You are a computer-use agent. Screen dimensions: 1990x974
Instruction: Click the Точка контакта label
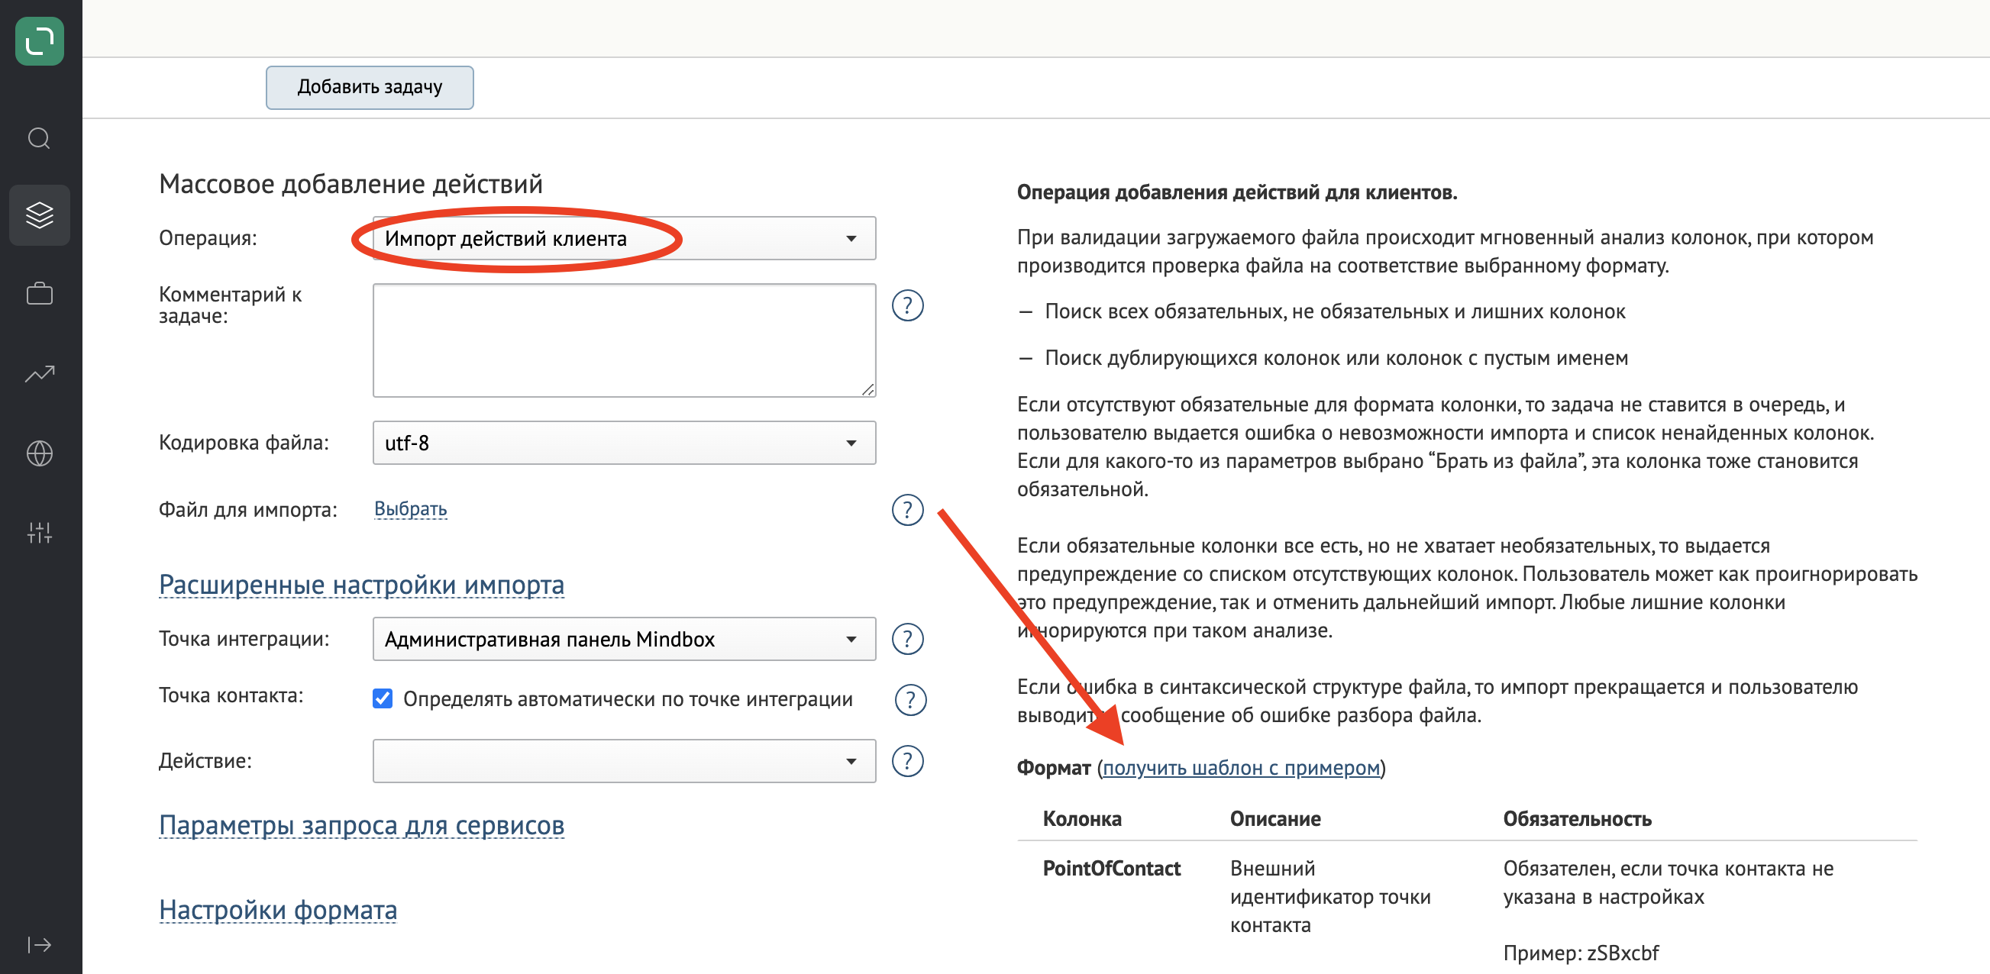coord(231,695)
